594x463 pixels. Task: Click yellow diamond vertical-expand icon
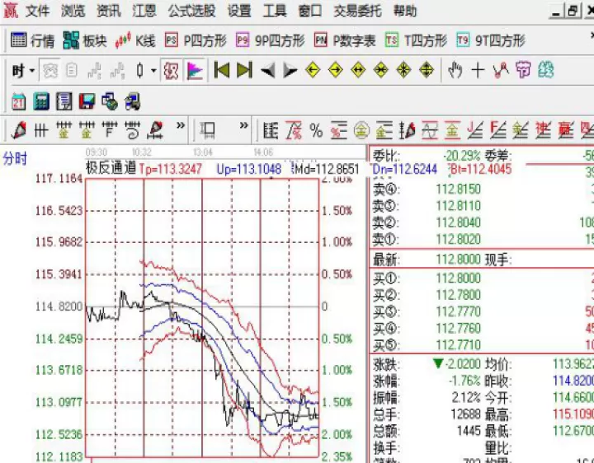pos(427,70)
